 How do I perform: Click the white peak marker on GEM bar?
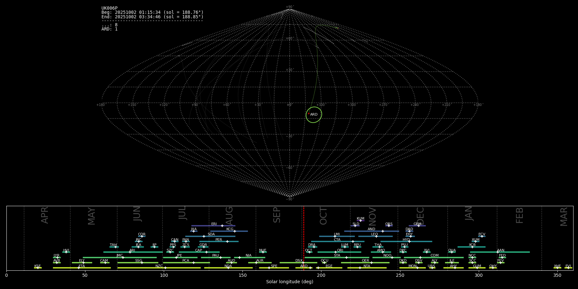click(x=418, y=226)
